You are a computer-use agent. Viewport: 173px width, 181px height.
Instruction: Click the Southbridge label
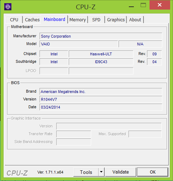pos(26,61)
